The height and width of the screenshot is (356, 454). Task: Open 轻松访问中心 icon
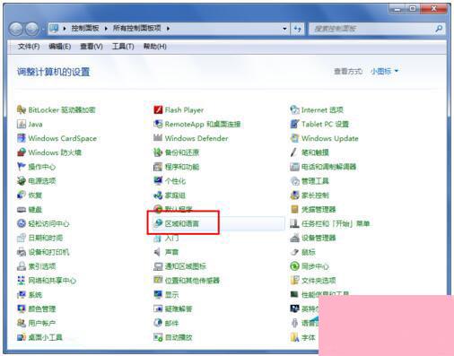22,223
